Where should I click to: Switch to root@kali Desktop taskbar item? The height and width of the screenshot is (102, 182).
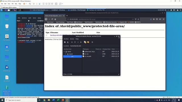click(x=57, y=10)
